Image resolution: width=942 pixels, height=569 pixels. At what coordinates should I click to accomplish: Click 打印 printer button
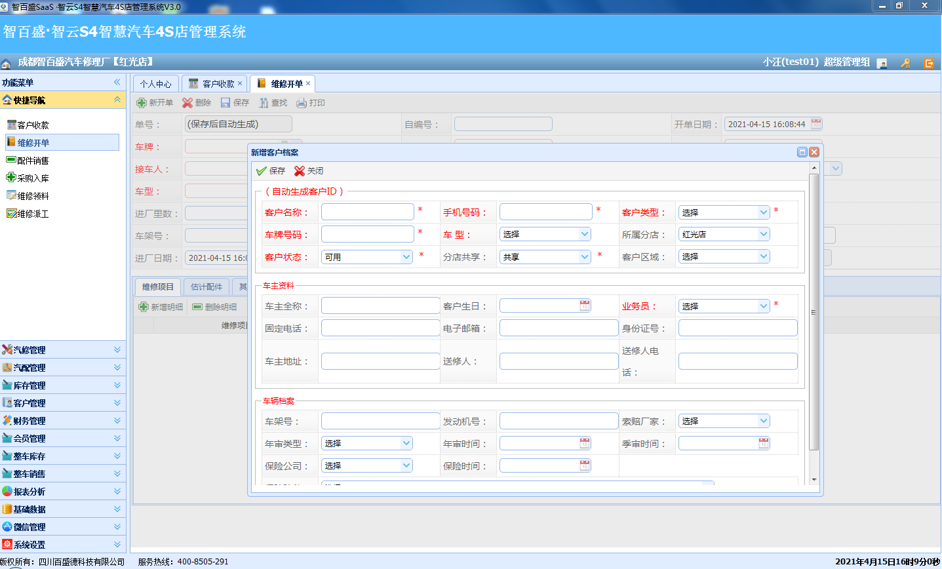pos(311,103)
